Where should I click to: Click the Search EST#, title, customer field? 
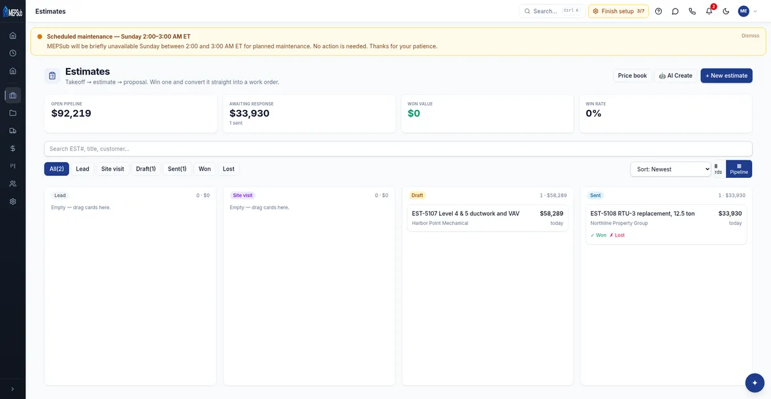tap(399, 148)
